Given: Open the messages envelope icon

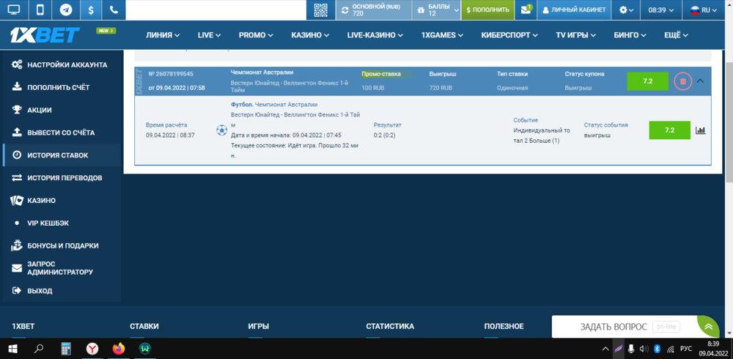Looking at the screenshot, I should coord(526,10).
